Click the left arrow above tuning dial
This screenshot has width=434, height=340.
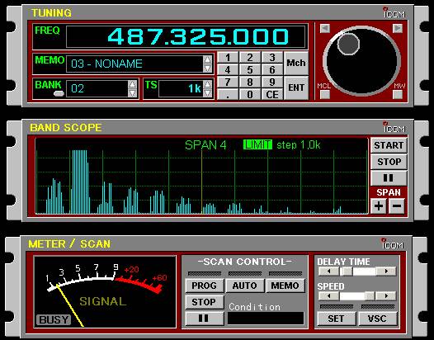325,28
